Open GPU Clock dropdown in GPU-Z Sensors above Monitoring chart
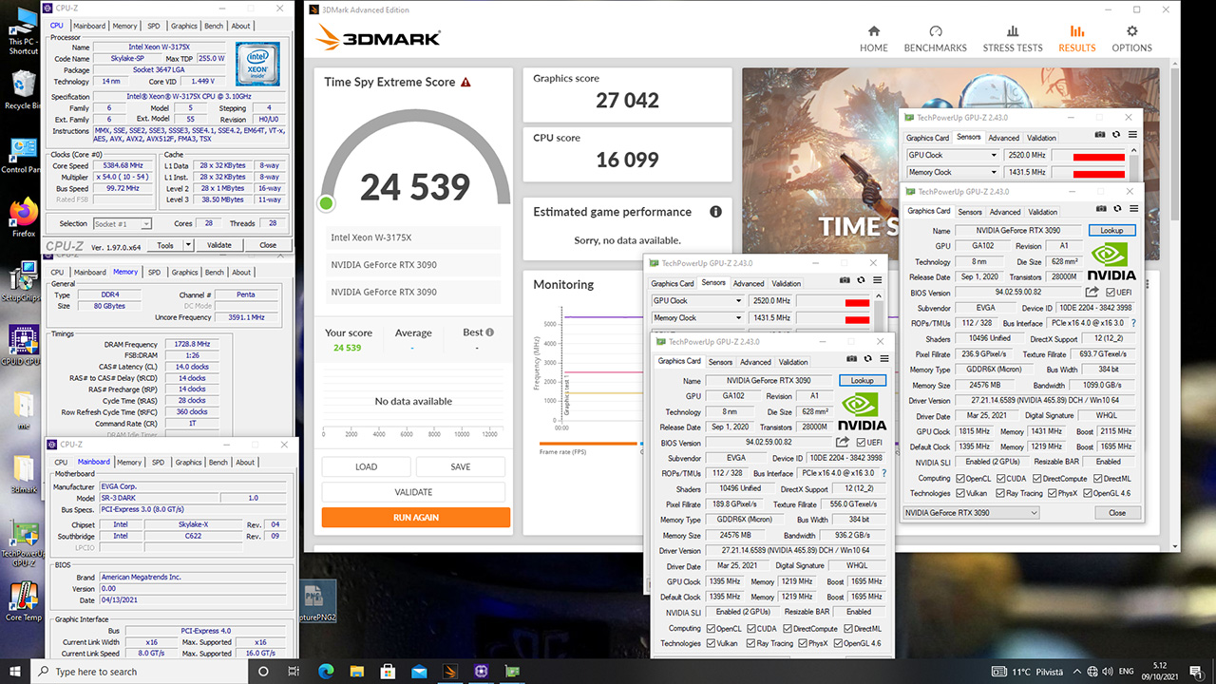The image size is (1216, 684). (x=738, y=301)
